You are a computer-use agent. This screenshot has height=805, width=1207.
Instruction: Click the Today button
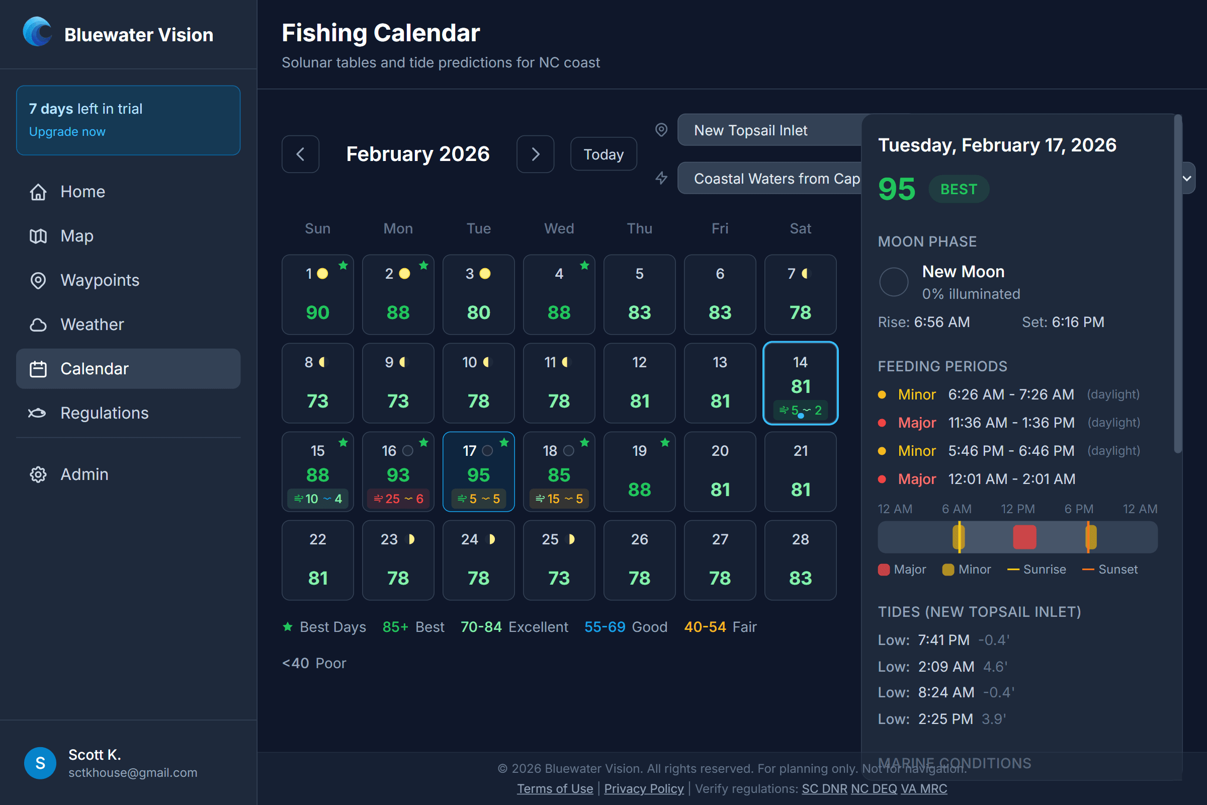pyautogui.click(x=603, y=154)
